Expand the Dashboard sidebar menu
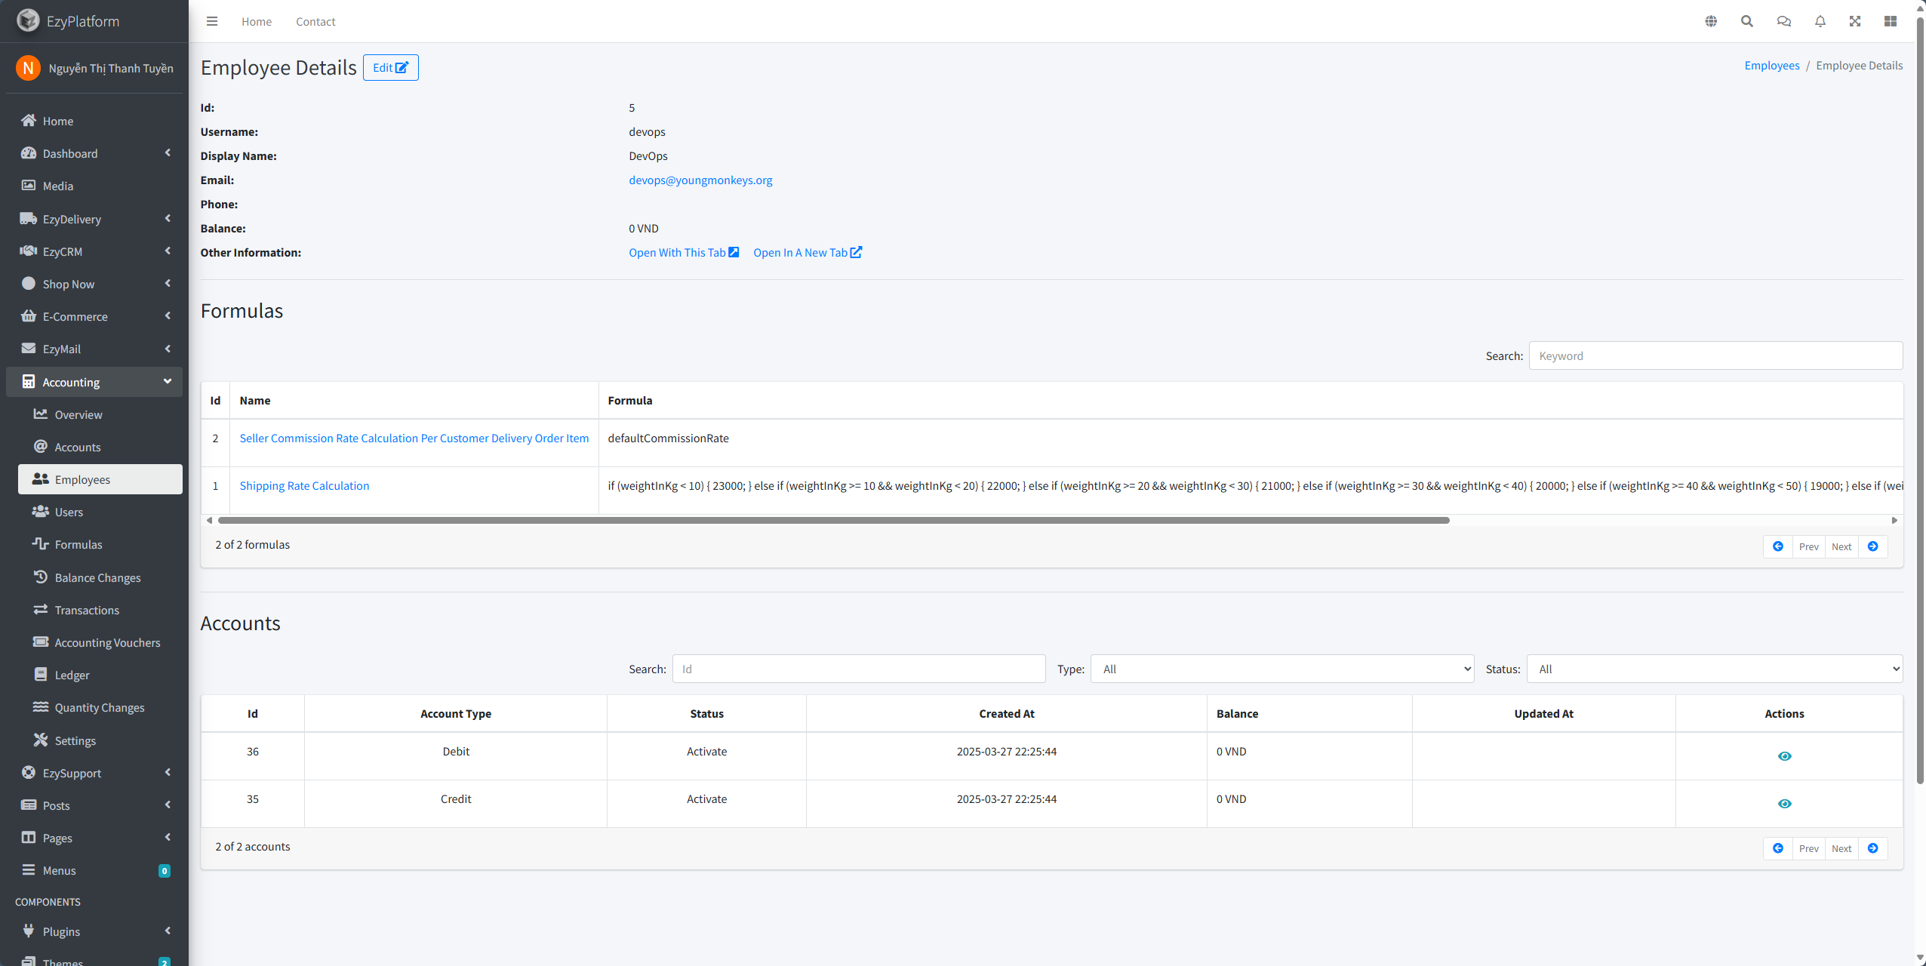The image size is (1926, 966). pos(94,153)
